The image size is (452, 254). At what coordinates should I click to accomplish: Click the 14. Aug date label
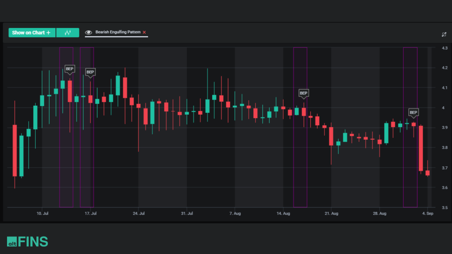pyautogui.click(x=283, y=213)
